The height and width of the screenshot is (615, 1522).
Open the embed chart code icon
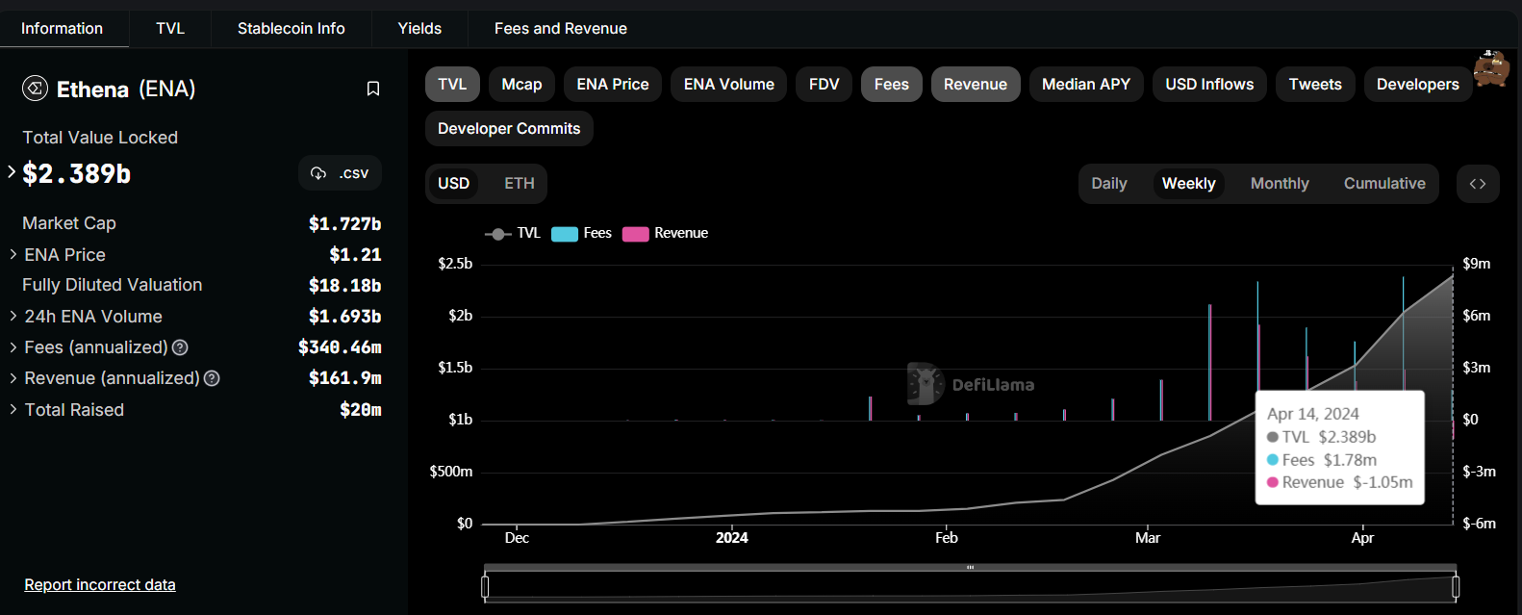point(1478,184)
